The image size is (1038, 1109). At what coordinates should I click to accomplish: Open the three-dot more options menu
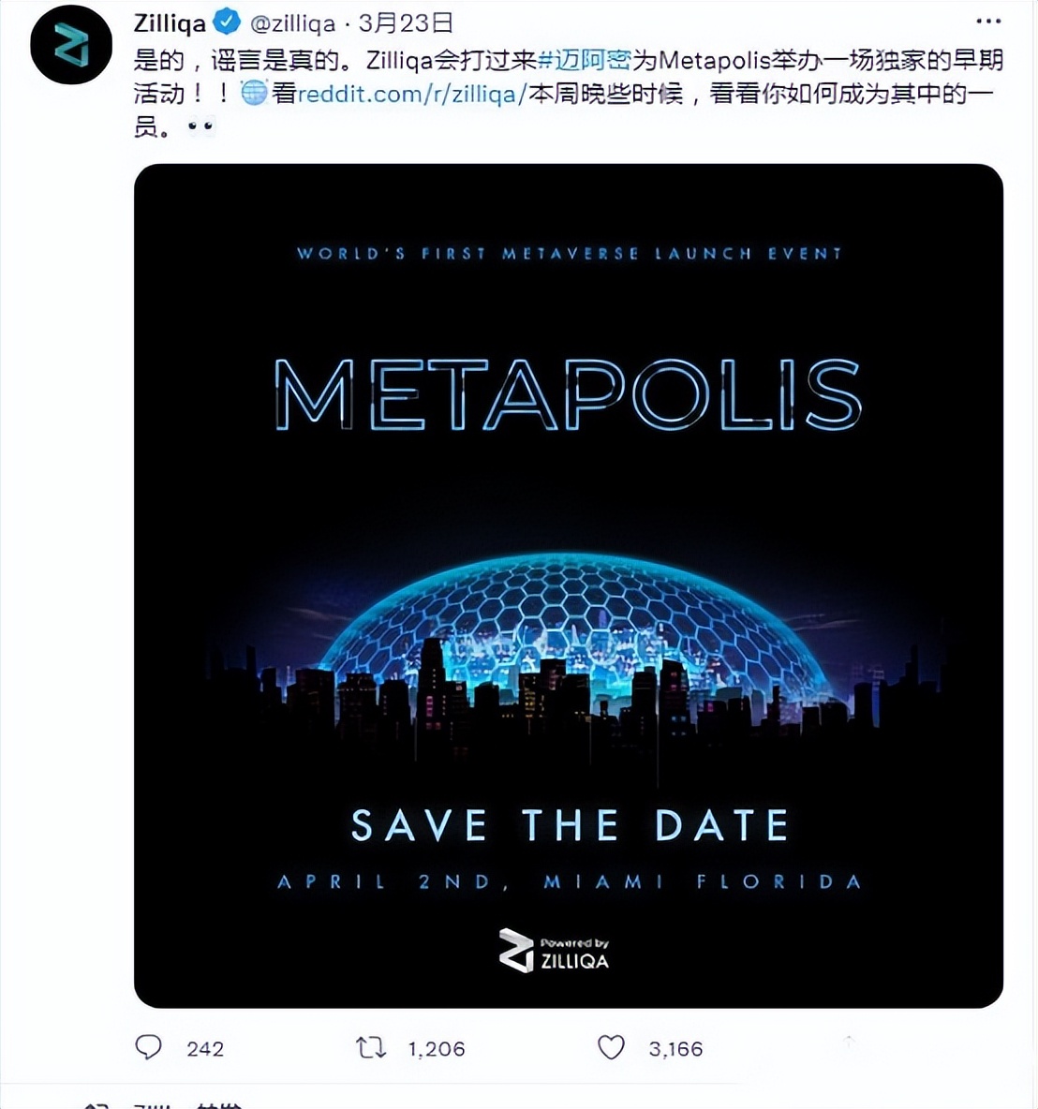pyautogui.click(x=987, y=22)
